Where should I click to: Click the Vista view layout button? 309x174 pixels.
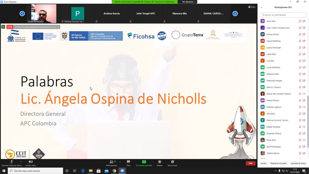tap(252, 7)
